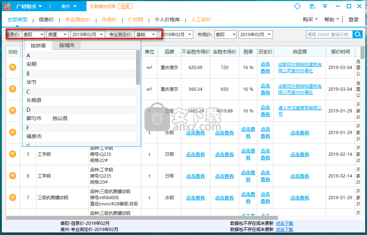This screenshot has width=367, height=235.
Task: Expand the 购买 menu
Action: [310, 20]
